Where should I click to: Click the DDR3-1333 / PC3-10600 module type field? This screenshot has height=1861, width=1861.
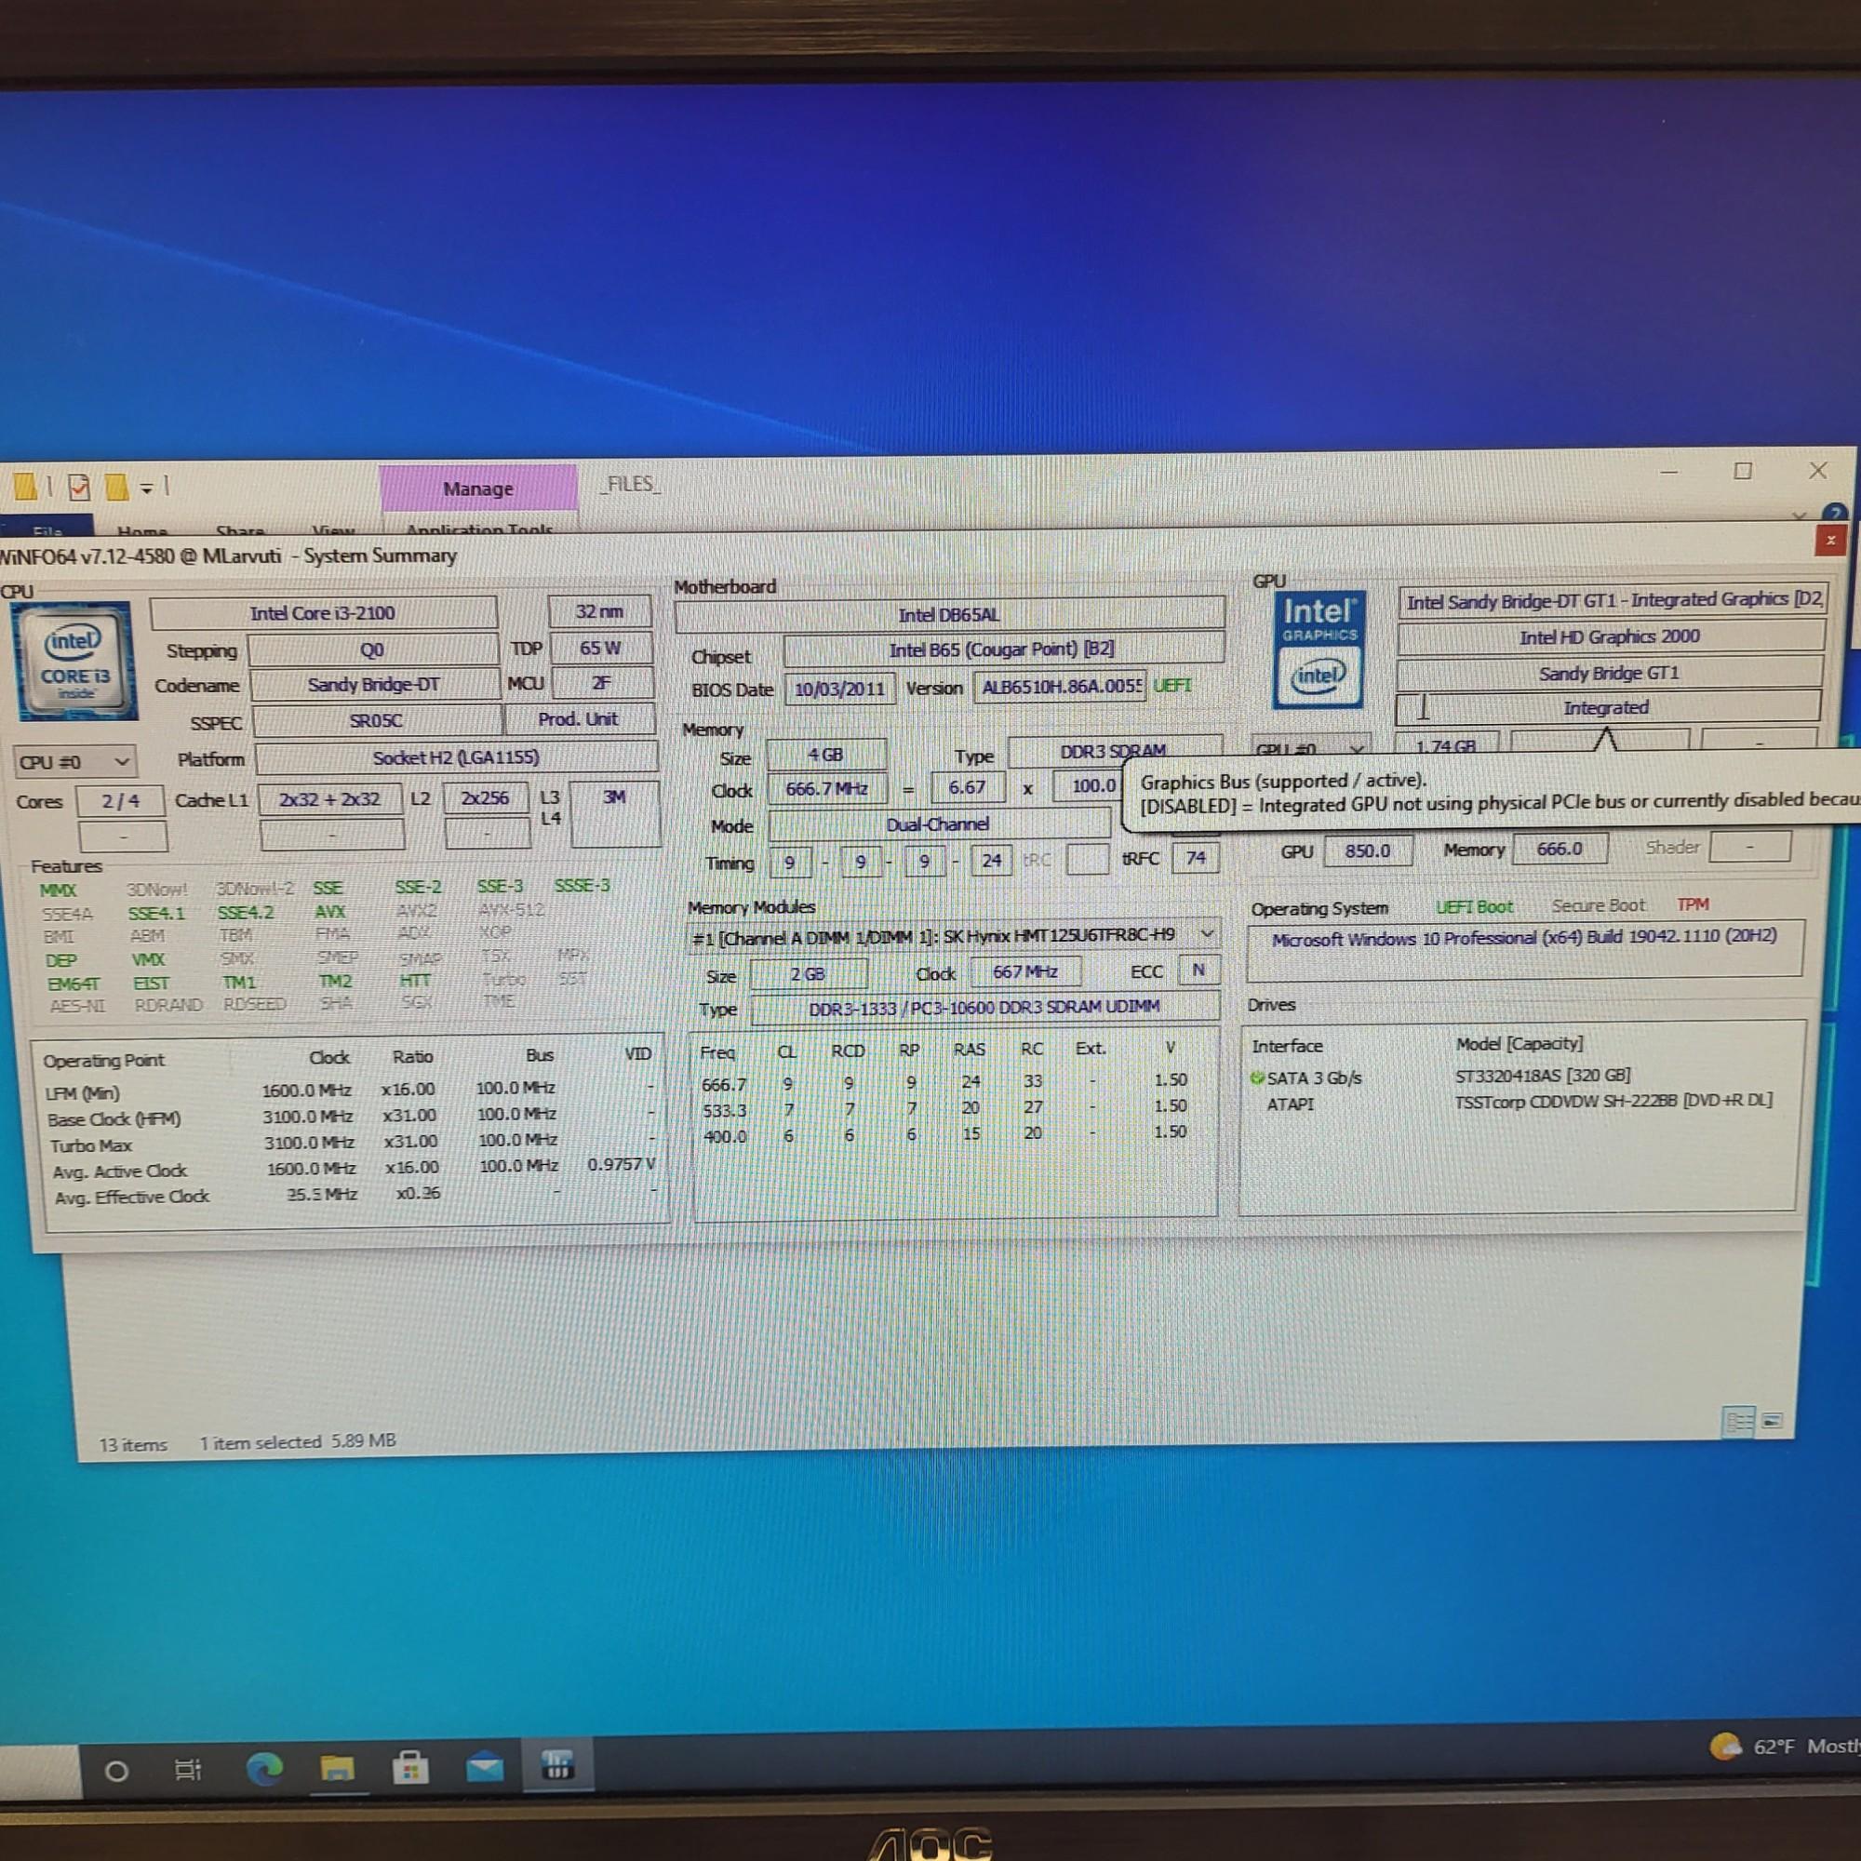tap(984, 1008)
